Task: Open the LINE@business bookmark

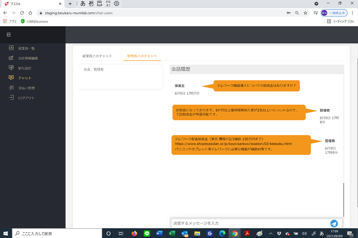Action: point(34,21)
